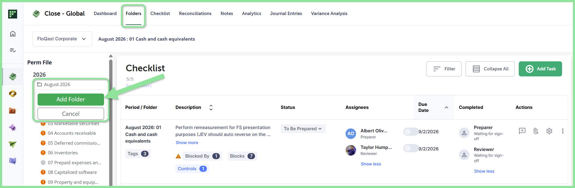Sort by Description column arrows
Viewport: 575px width, 188px height.
211,107
